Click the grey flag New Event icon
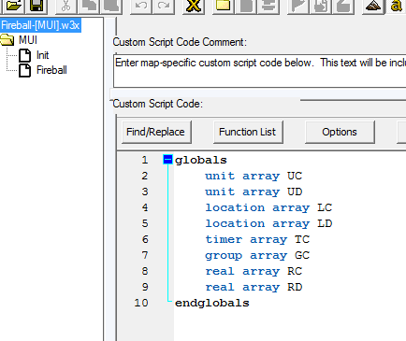 point(298,7)
